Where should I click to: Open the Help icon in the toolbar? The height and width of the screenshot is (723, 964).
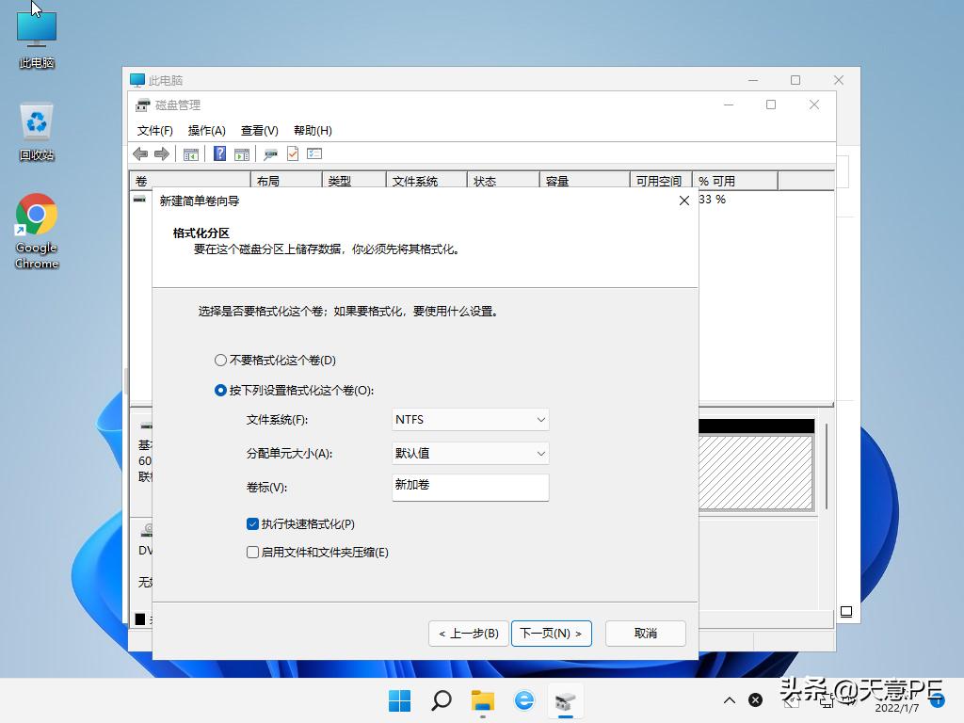(x=220, y=153)
